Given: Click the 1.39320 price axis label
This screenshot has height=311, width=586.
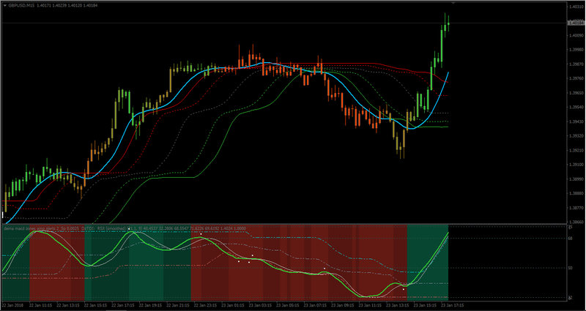Looking at the screenshot, I should coord(576,136).
